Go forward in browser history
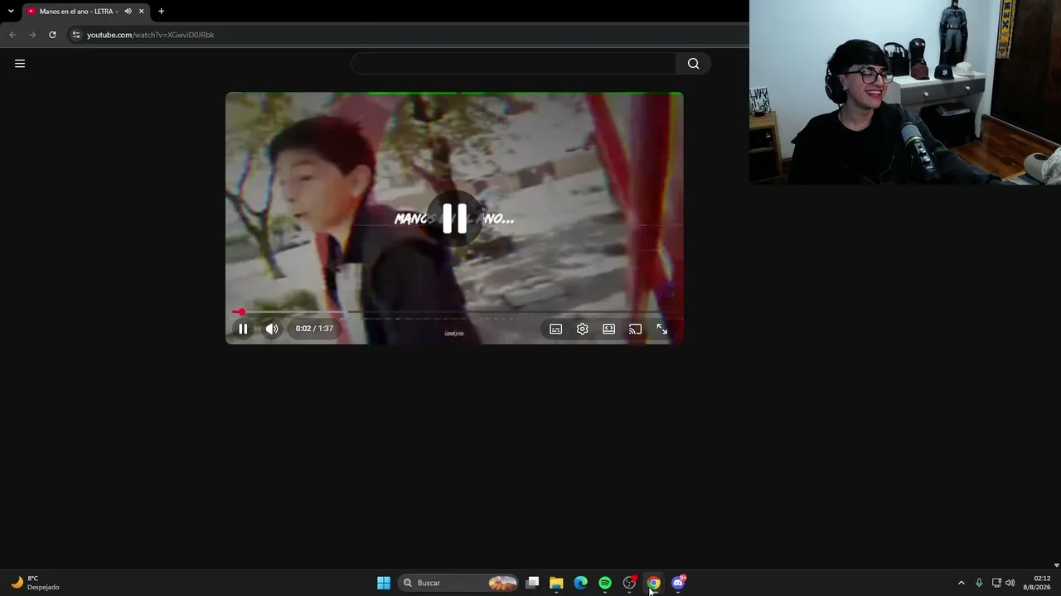Viewport: 1061px width, 596px height. (x=32, y=35)
